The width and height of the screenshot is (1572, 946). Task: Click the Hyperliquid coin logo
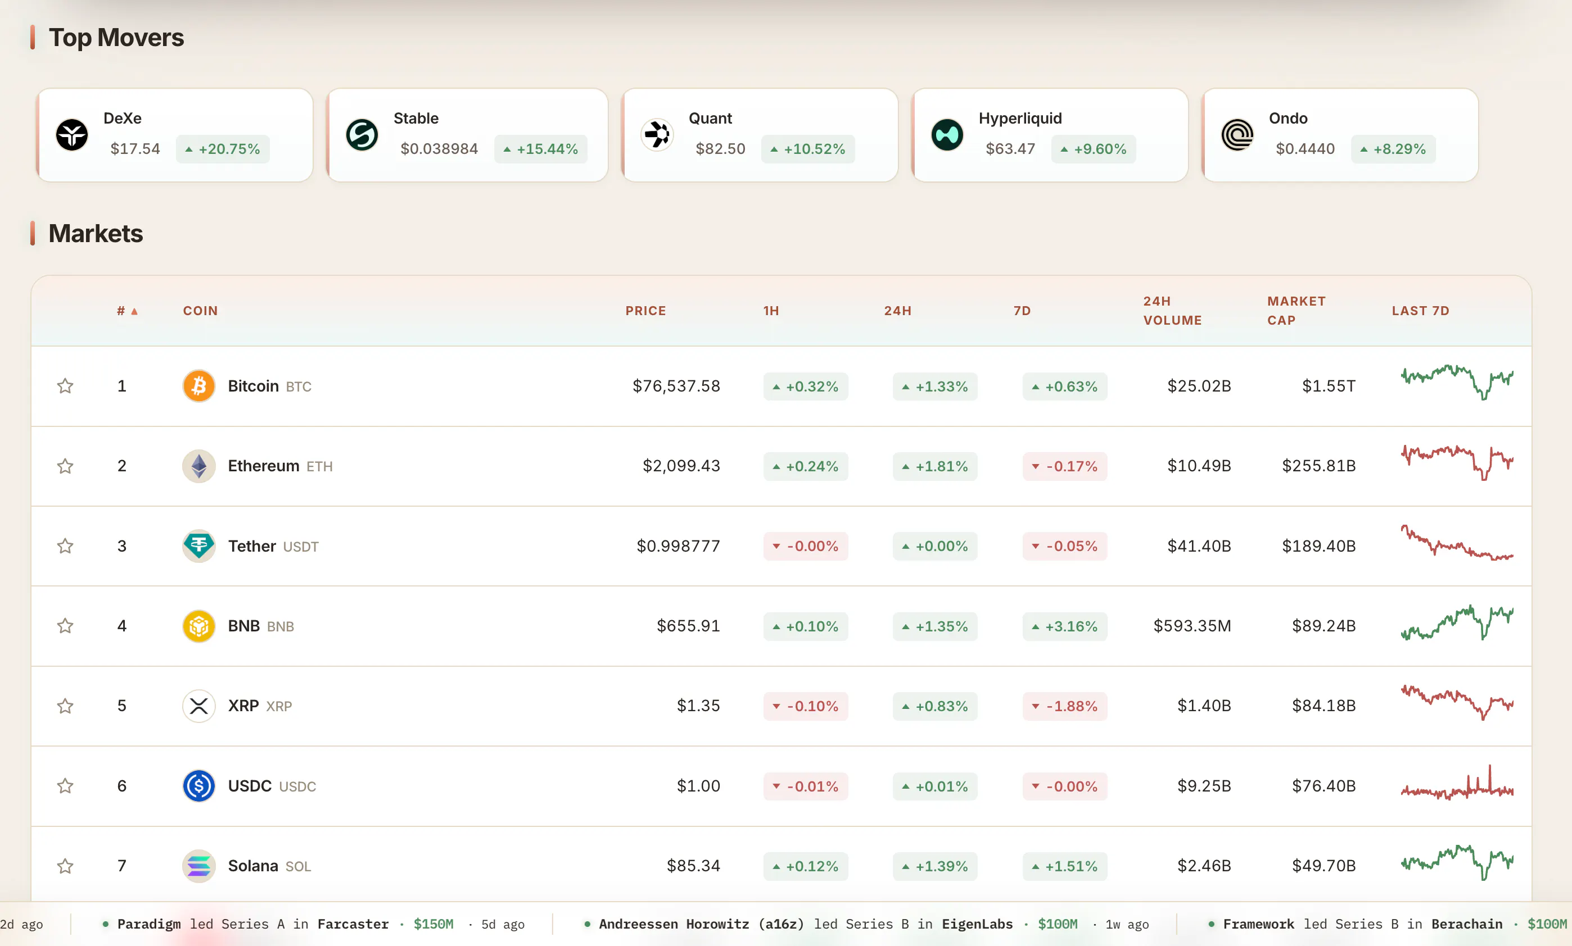(x=947, y=134)
